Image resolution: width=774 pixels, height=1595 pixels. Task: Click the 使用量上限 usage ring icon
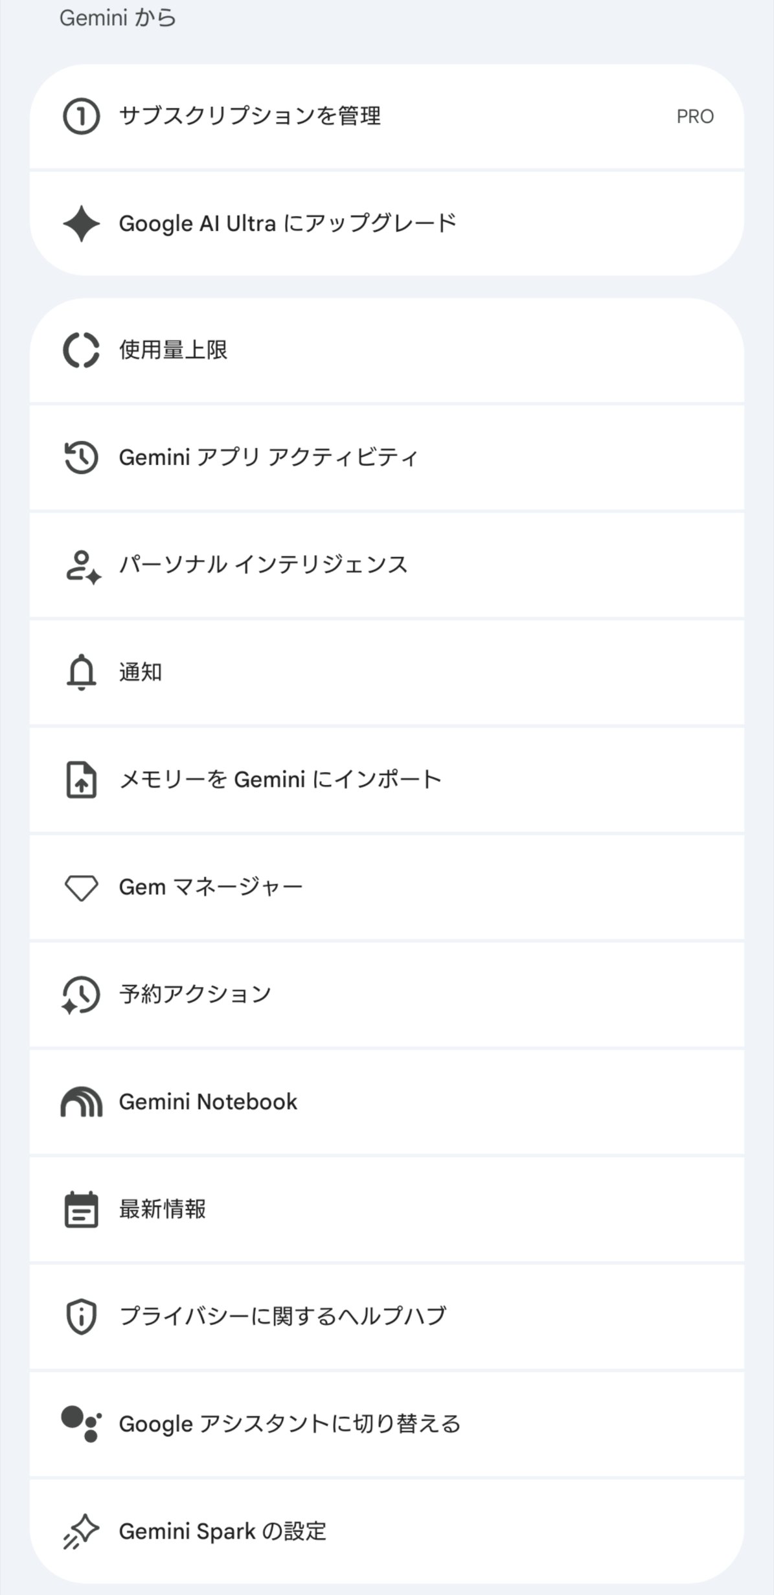(81, 350)
